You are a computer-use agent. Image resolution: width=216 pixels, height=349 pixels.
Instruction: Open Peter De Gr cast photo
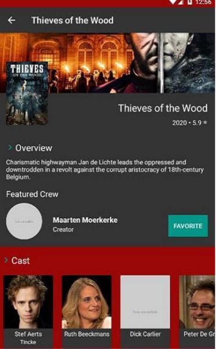click(x=197, y=302)
